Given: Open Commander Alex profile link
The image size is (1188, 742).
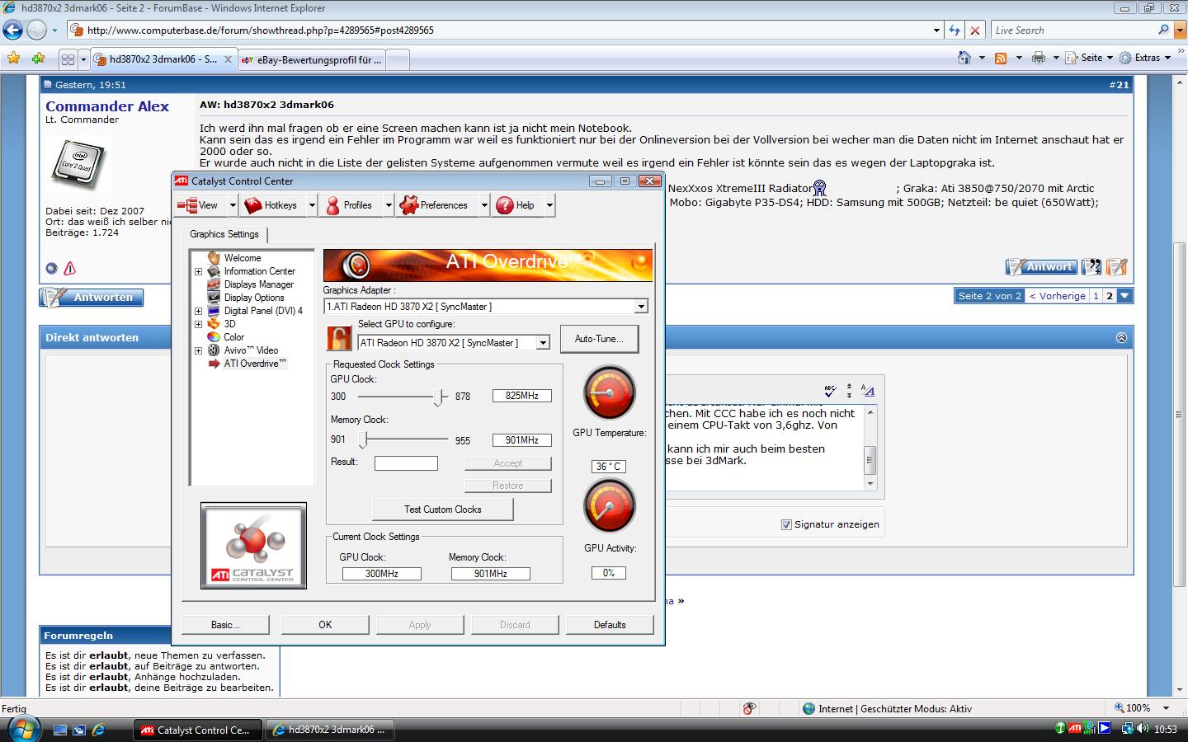Looking at the screenshot, I should click(x=107, y=106).
